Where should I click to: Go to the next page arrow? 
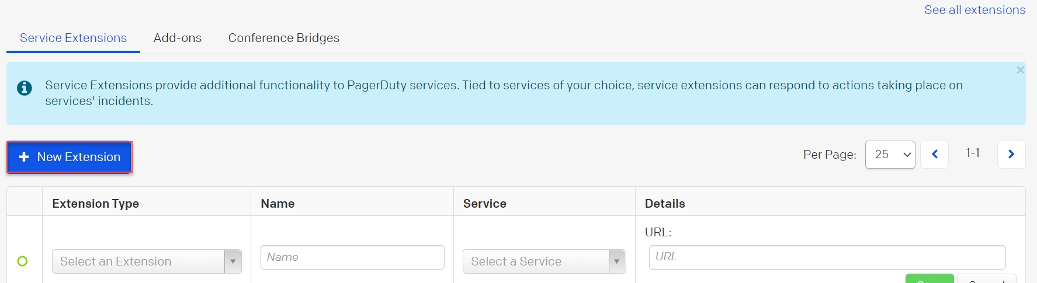[1011, 155]
